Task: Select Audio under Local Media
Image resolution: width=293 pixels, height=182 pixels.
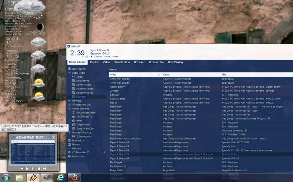Action: (x=79, y=77)
